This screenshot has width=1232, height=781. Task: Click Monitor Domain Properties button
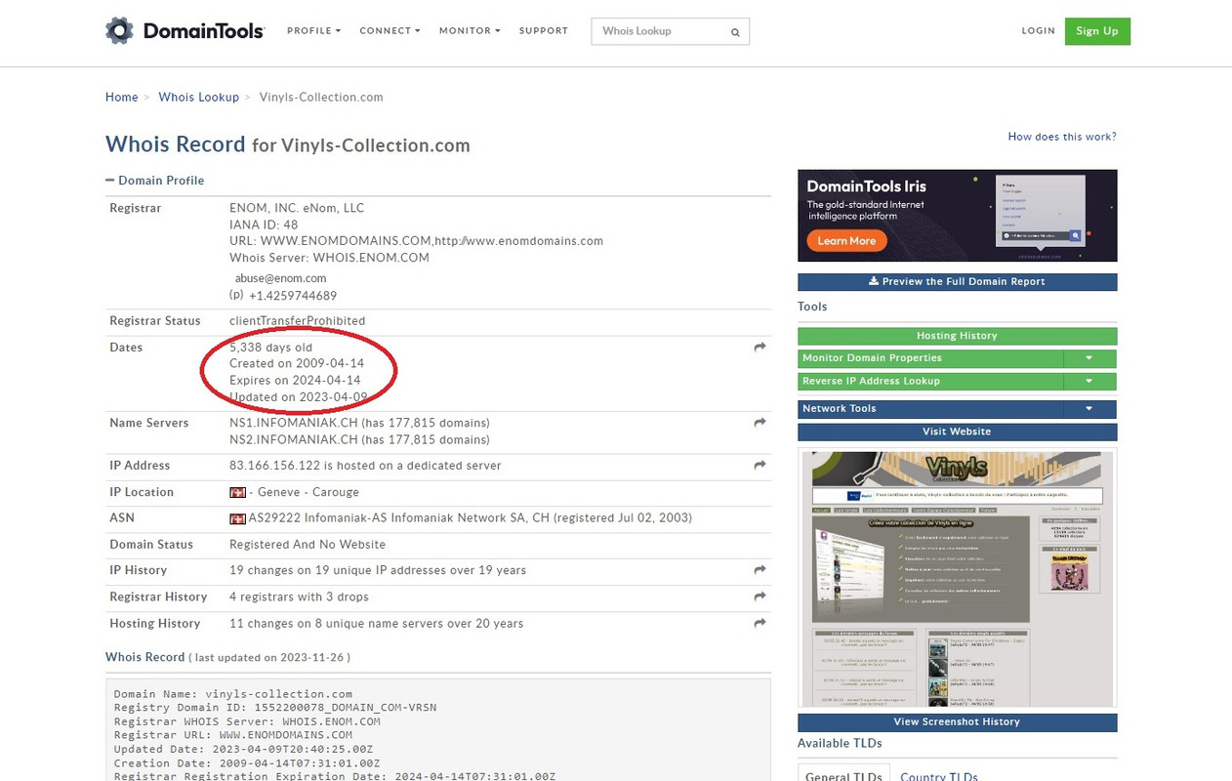tap(929, 358)
